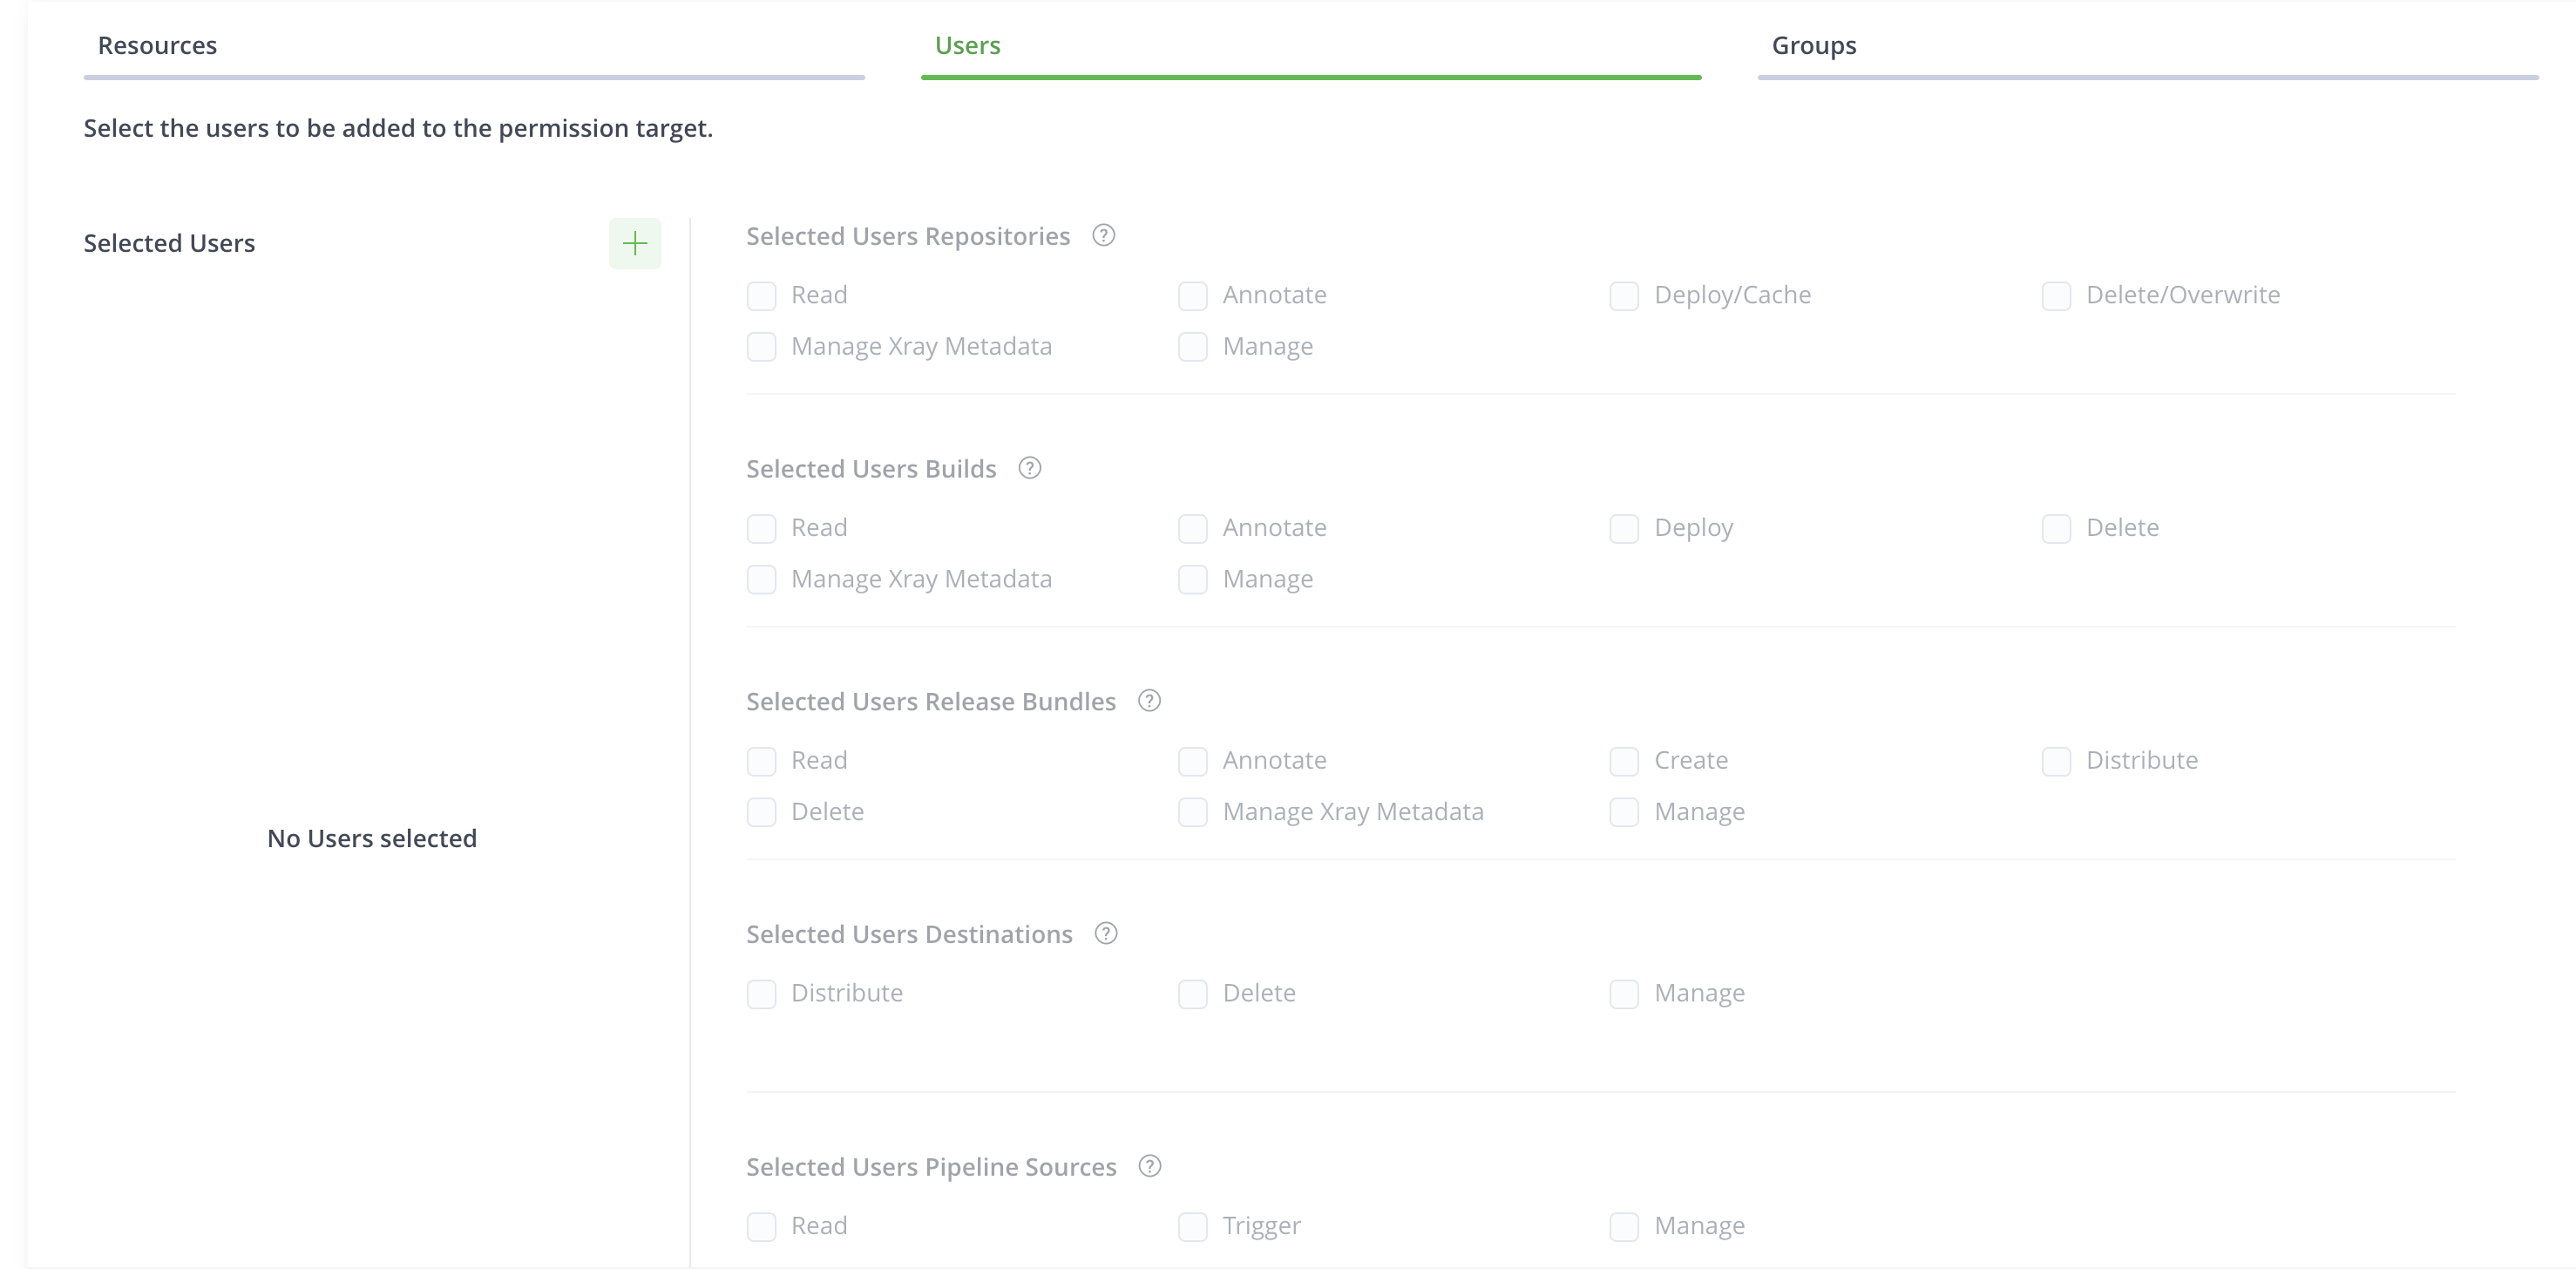Tick Trigger under Pipeline Sources
Screen dimensions: 2576x1269
(x=1192, y=1226)
